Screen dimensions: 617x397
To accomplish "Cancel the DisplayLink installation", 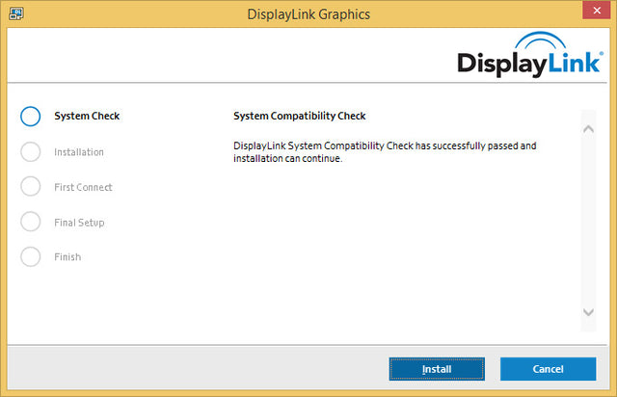I will pos(549,369).
